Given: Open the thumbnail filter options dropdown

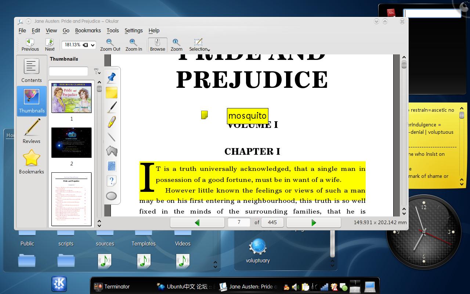Looking at the screenshot, I should click(97, 71).
